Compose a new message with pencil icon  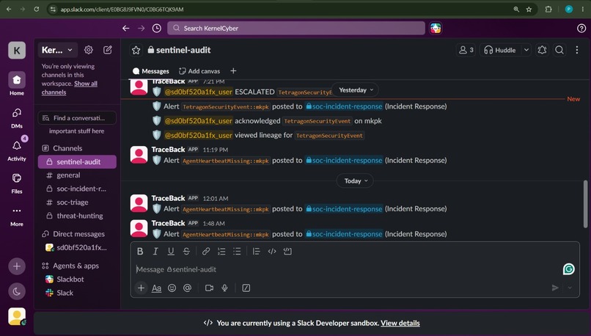[108, 50]
